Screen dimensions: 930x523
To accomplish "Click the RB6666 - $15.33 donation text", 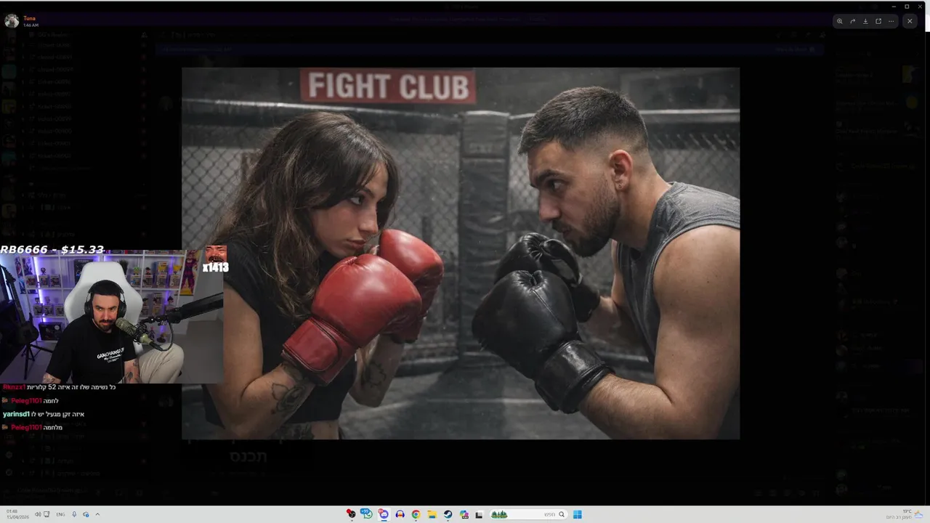I will pyautogui.click(x=52, y=249).
